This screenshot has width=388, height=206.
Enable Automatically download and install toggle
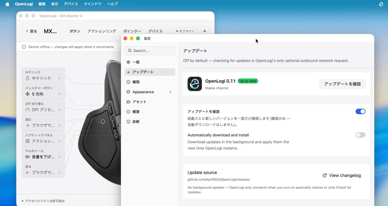coord(360,135)
